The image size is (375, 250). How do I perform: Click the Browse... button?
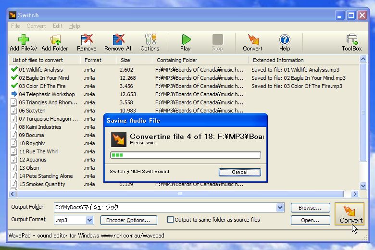[310, 208]
